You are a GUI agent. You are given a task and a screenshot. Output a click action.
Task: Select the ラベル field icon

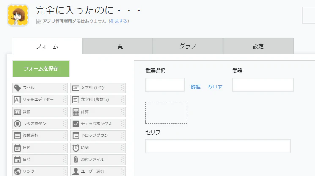[17, 88]
